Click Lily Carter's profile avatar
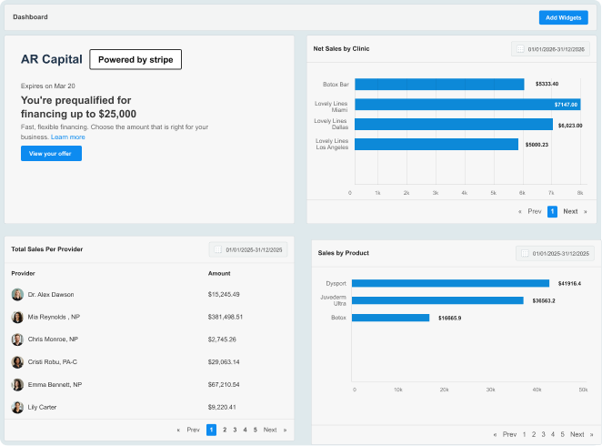Screen dimensions: 602x446 pyautogui.click(x=17, y=408)
